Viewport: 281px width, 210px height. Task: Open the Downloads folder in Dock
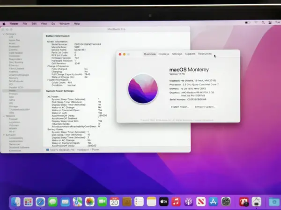pos(274,202)
